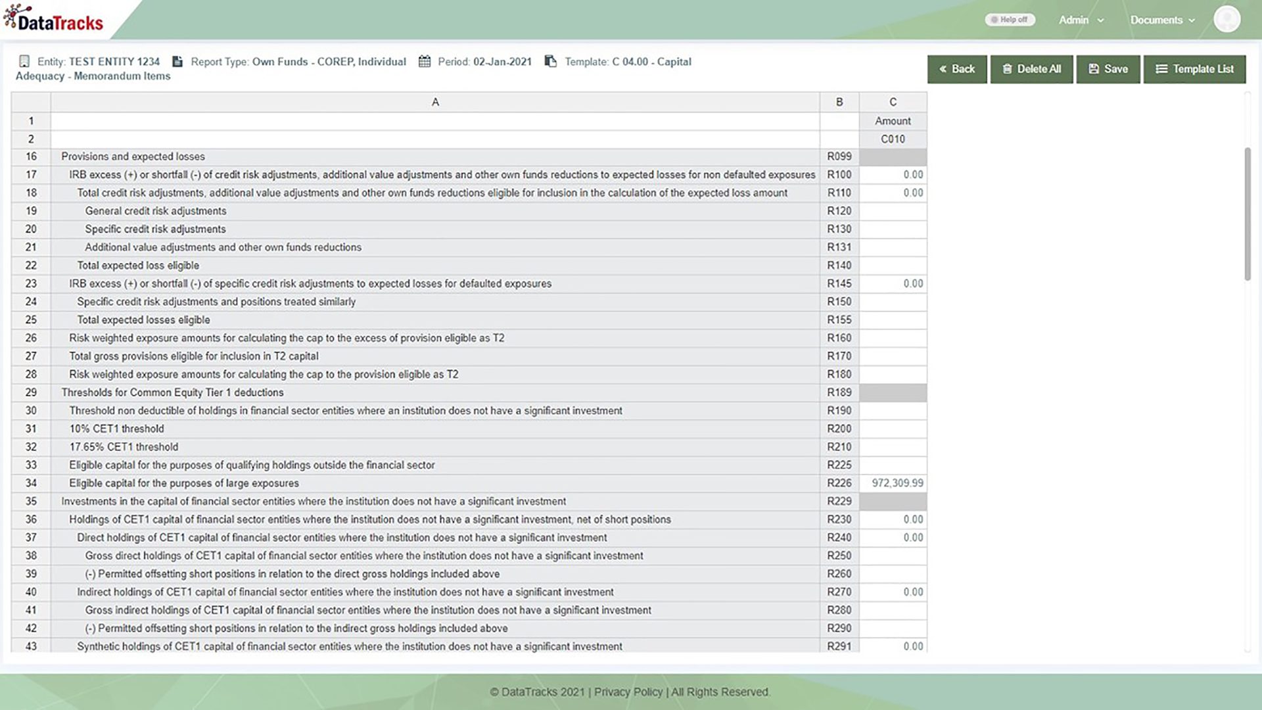Viewport: 1262px width, 710px height.
Task: Click the amount cell for row R250
Action: pos(893,556)
